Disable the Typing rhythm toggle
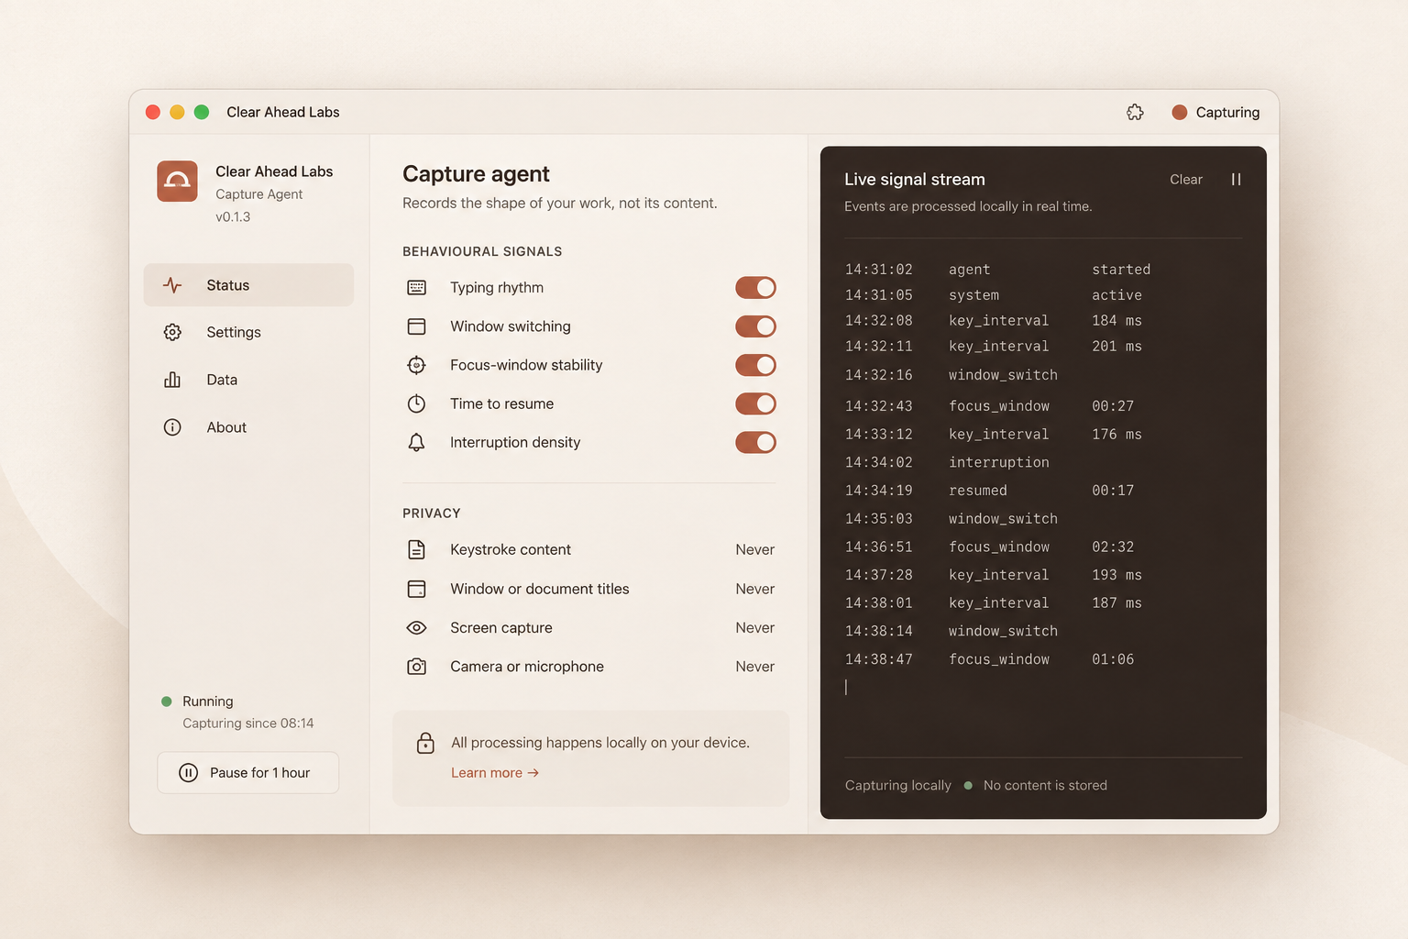The image size is (1408, 939). pyautogui.click(x=755, y=288)
